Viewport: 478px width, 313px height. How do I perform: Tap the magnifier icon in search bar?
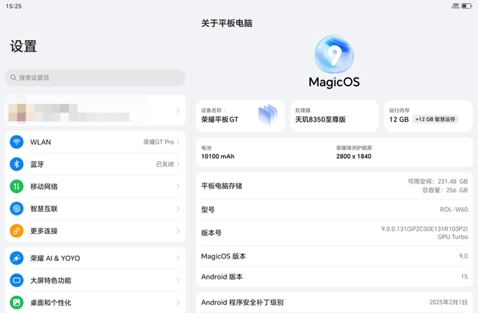[13, 78]
